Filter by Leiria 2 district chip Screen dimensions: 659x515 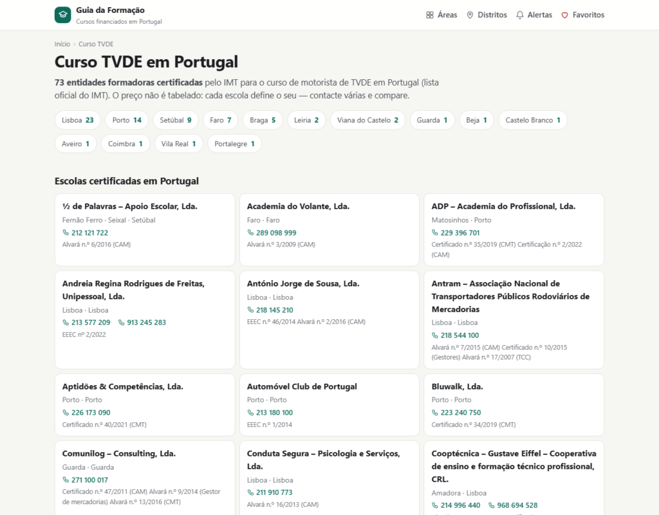tap(306, 120)
